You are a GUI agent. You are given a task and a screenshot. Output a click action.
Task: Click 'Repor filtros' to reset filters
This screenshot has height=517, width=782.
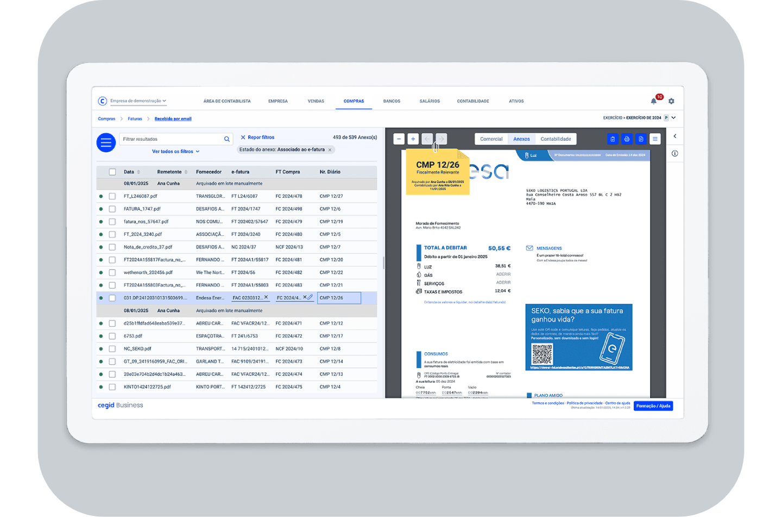(x=257, y=138)
